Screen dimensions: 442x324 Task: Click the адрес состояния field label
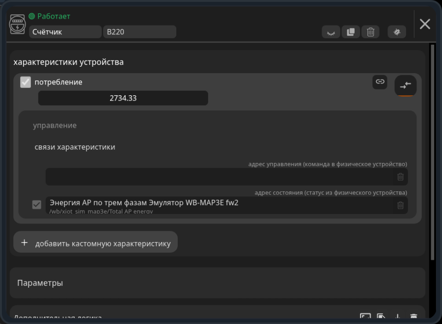331,193
